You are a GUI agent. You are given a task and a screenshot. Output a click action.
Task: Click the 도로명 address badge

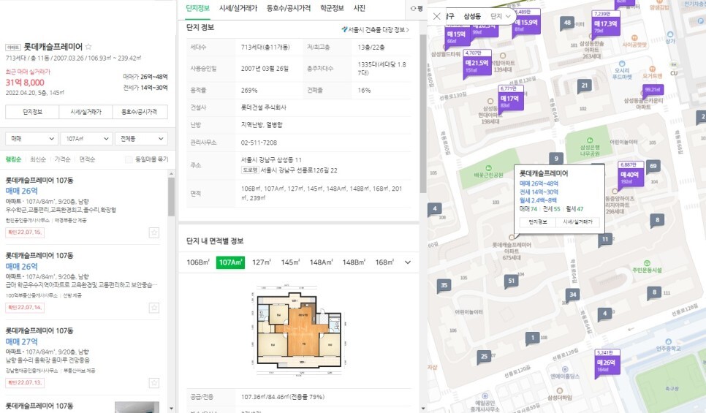[x=250, y=170]
